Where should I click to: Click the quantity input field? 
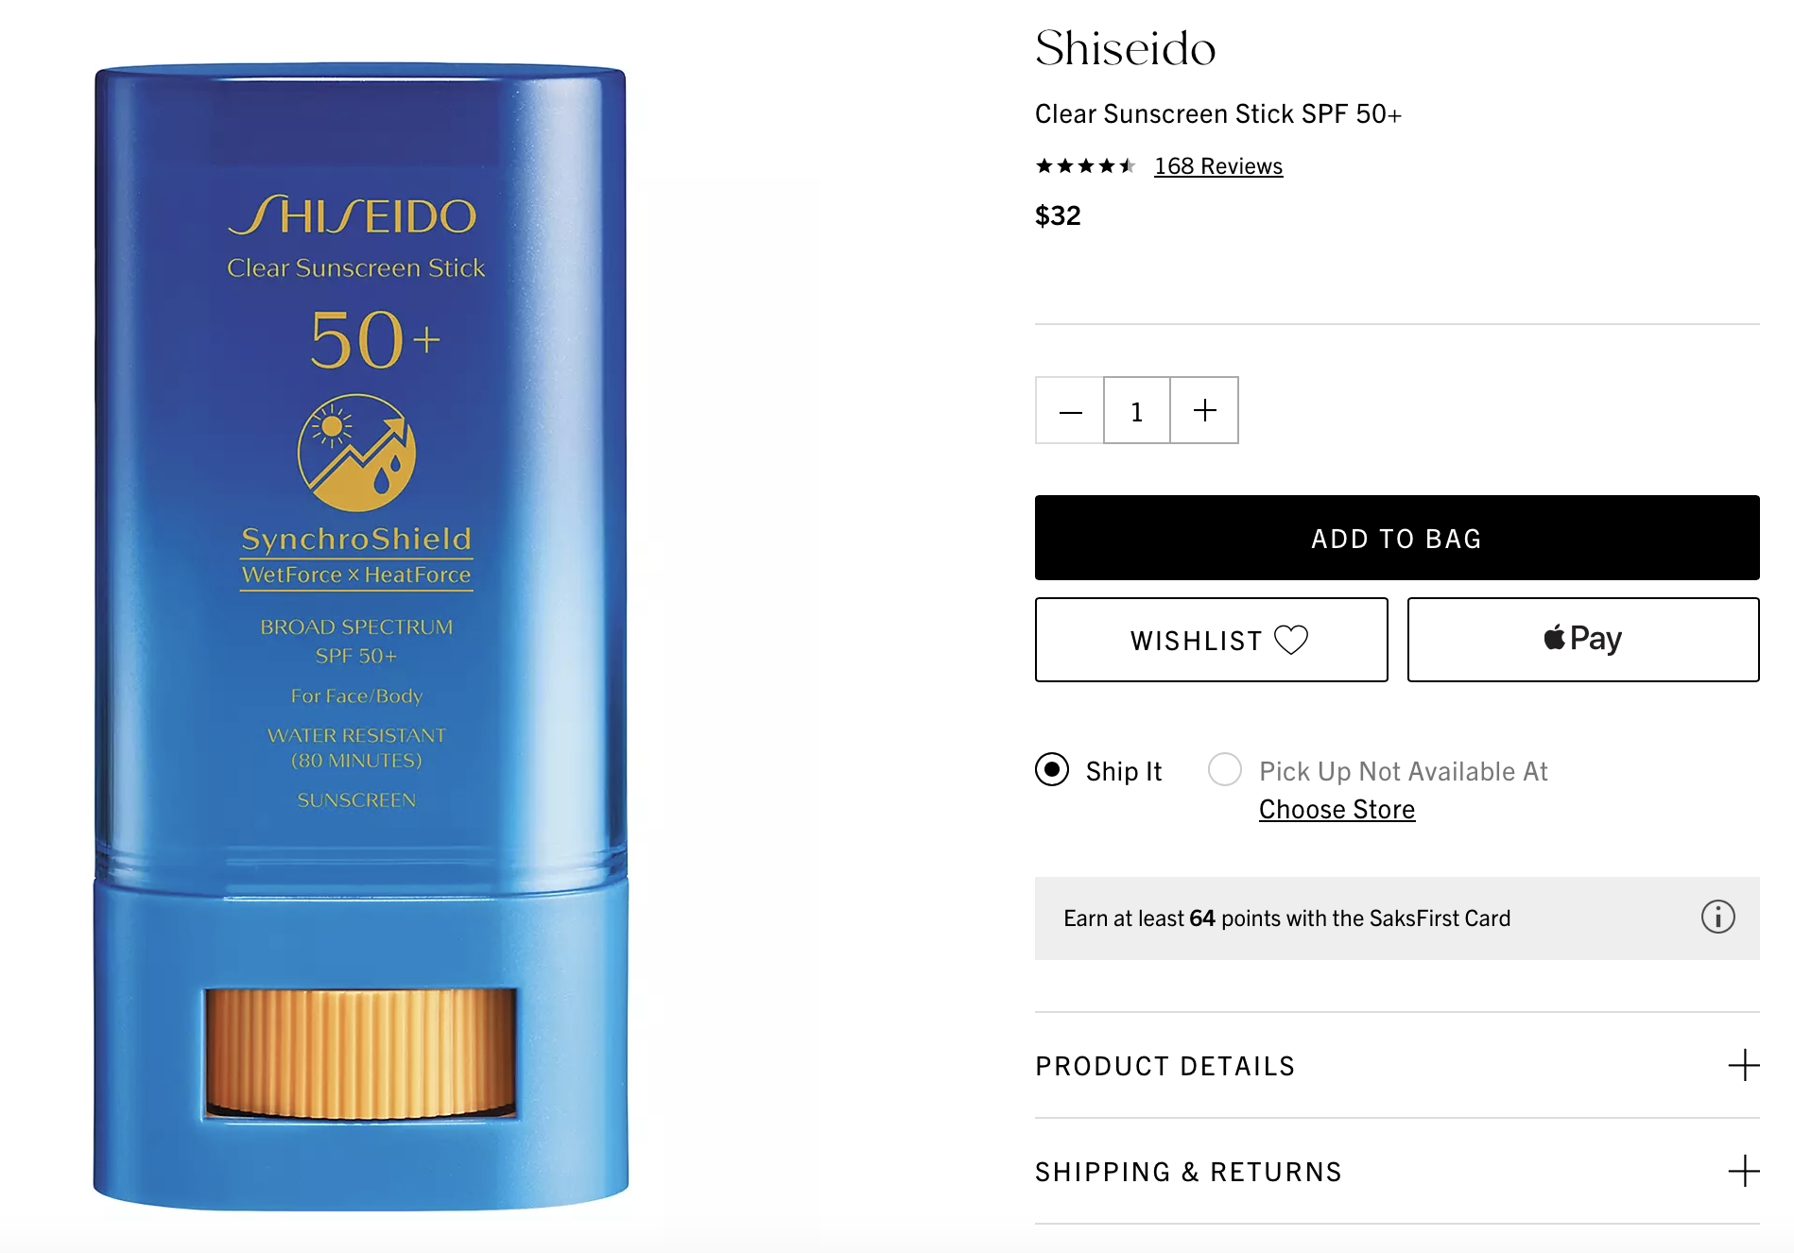coord(1137,411)
